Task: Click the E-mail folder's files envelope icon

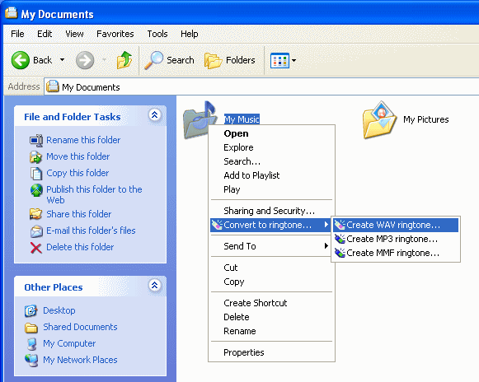Action: click(36, 231)
